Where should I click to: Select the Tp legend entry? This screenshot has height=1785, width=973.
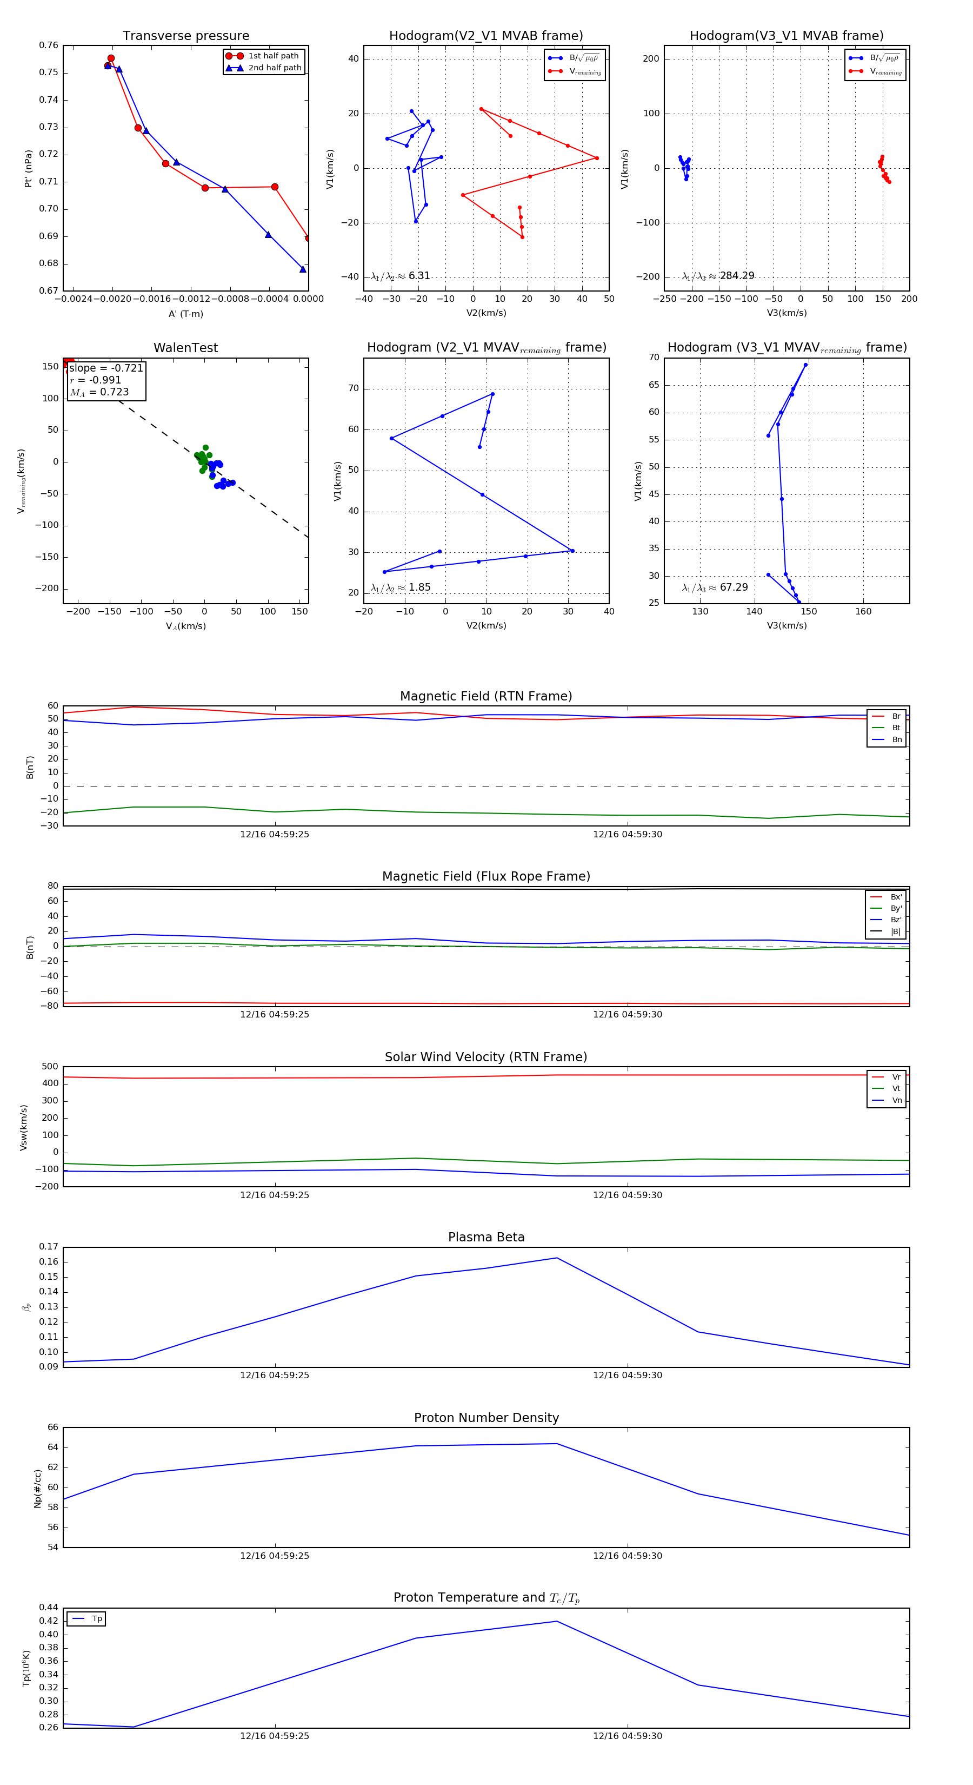coord(86,1619)
